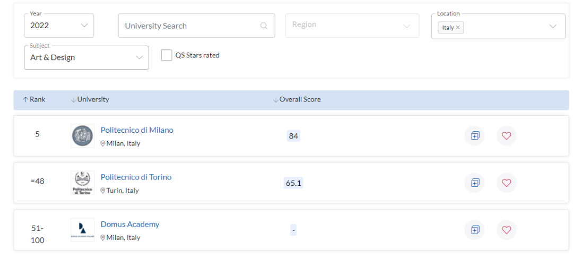Click the rank =48 cell
This screenshot has width=573, height=257.
pyautogui.click(x=37, y=181)
